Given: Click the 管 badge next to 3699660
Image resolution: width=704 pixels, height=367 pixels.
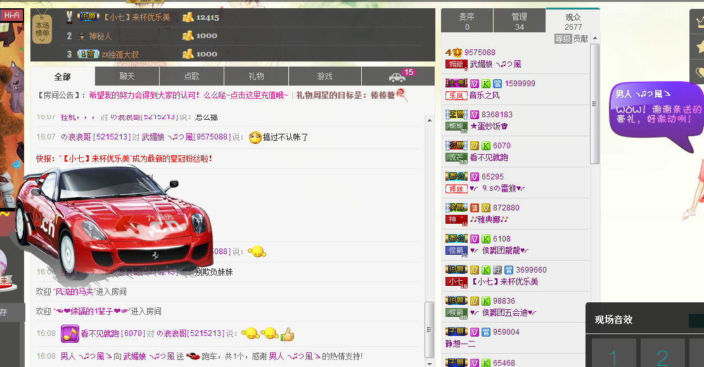Looking at the screenshot, I should coord(508,270).
